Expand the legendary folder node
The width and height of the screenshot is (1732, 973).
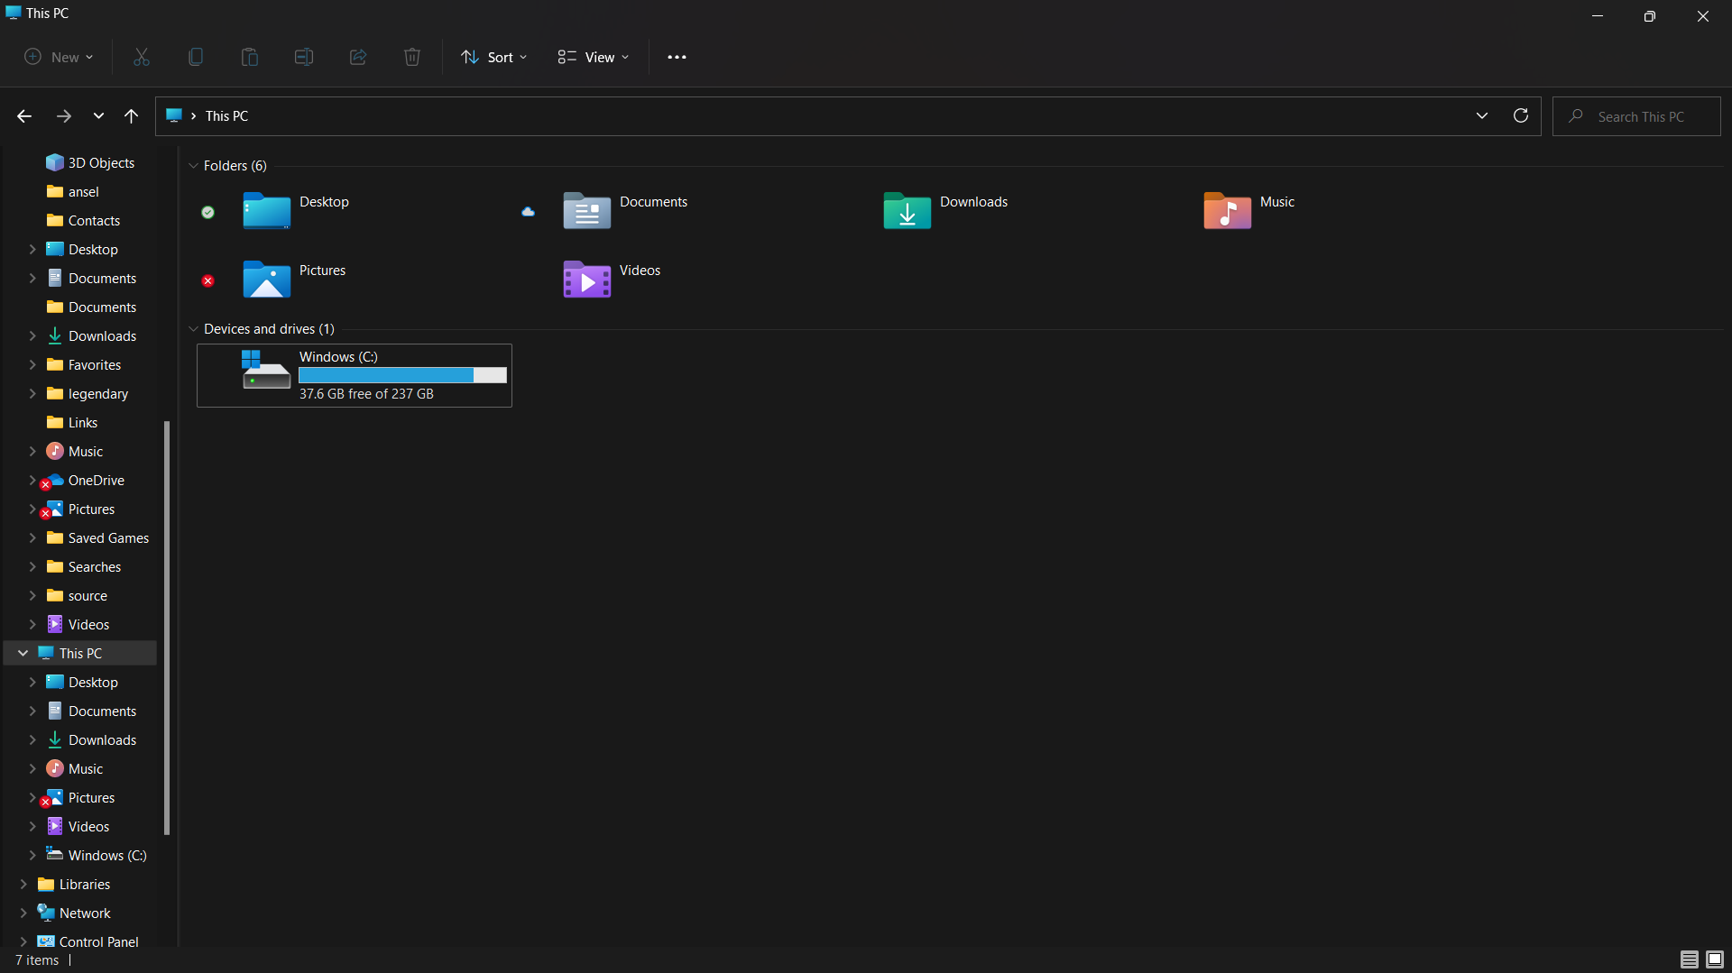tap(32, 393)
